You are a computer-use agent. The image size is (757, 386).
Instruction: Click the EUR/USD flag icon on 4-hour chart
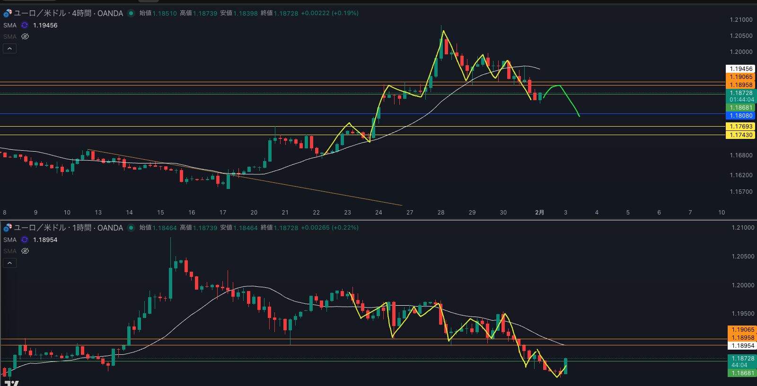click(x=8, y=13)
